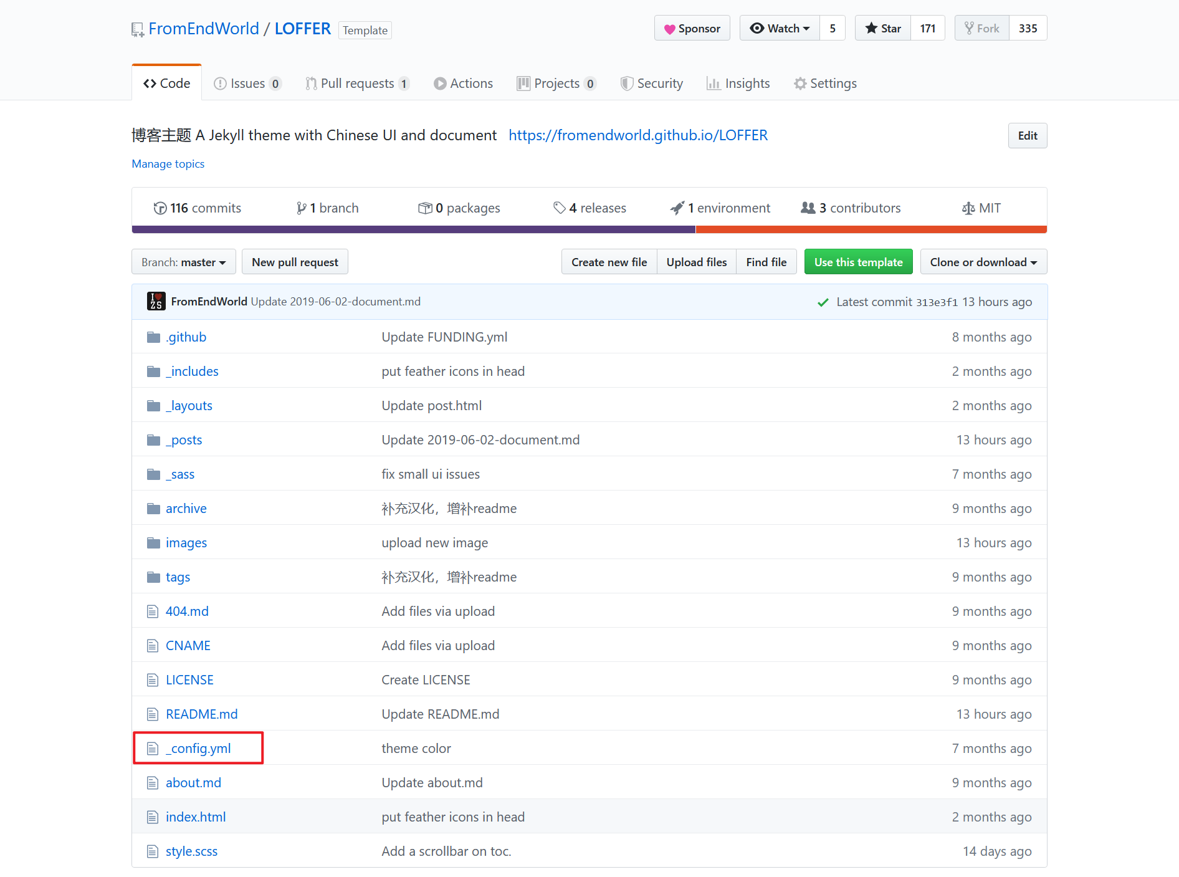This screenshot has height=877, width=1179.
Task: Click the archive folder icon
Action: [x=153, y=509]
